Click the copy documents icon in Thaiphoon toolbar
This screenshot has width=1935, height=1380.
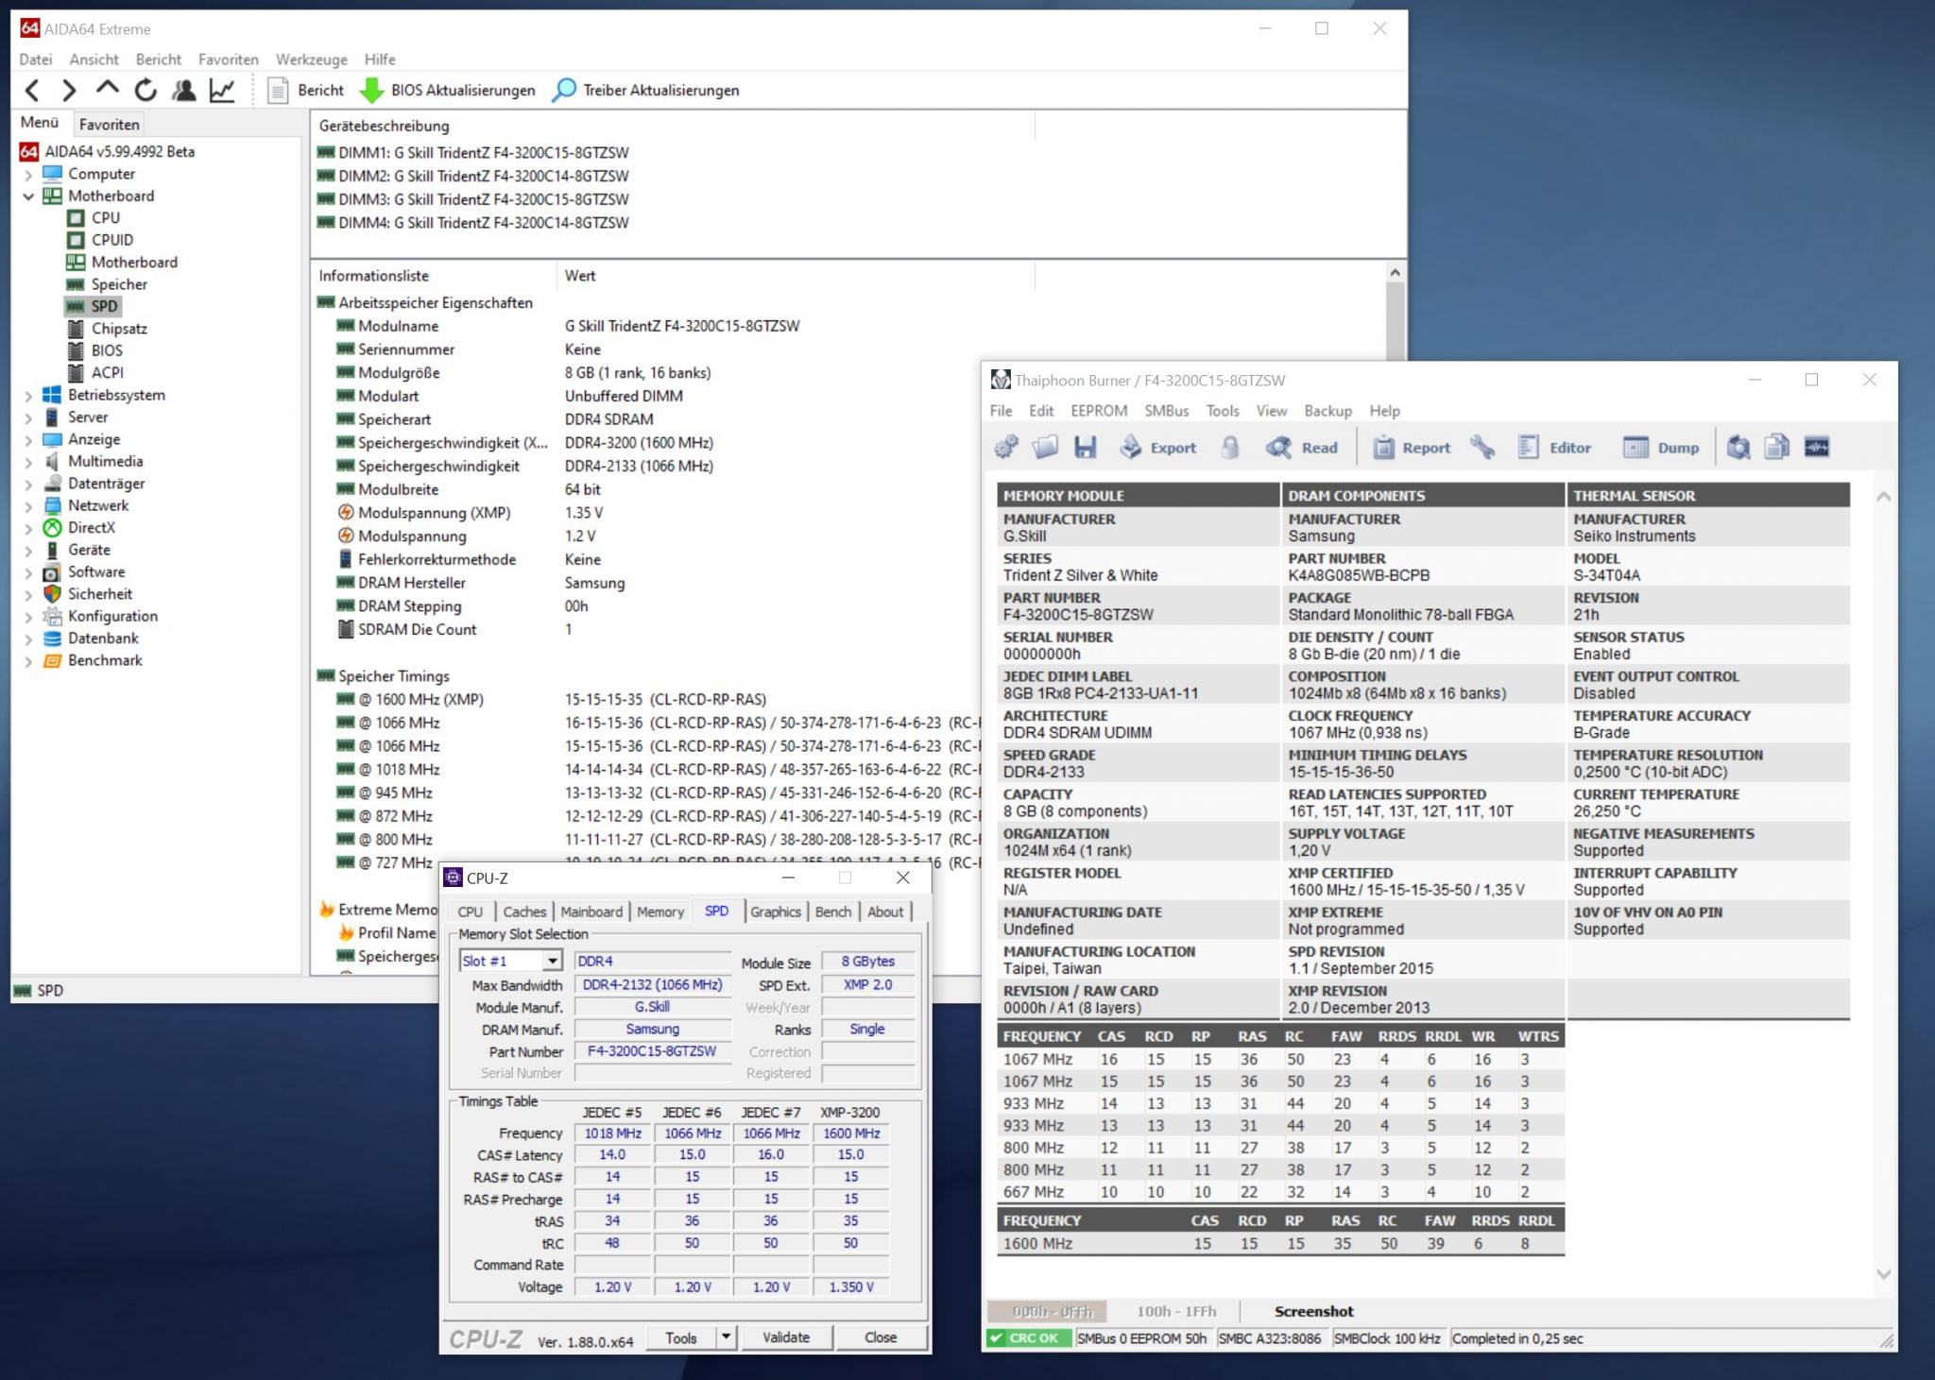[1777, 447]
